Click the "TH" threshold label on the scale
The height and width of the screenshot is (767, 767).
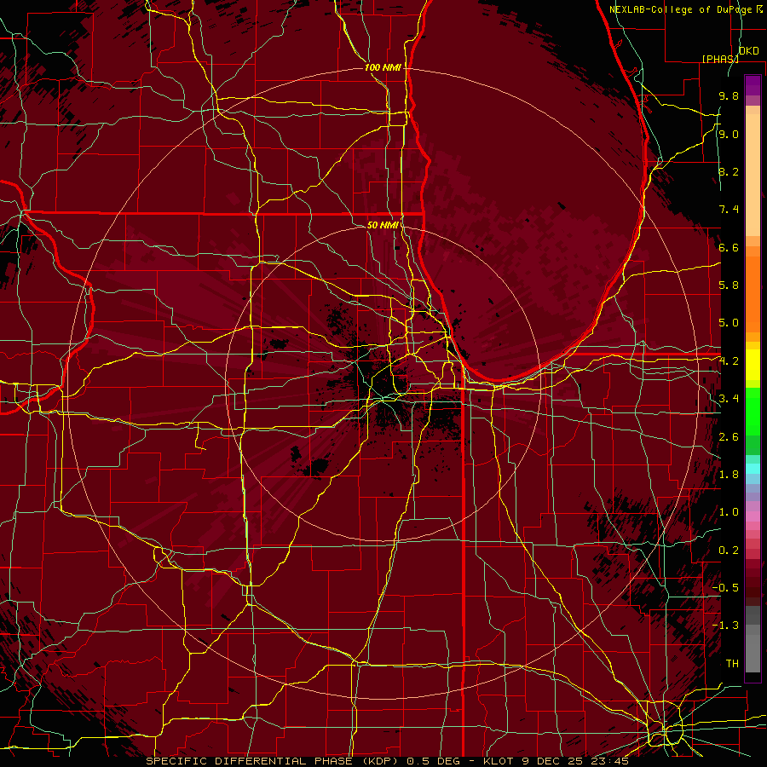[x=732, y=664]
